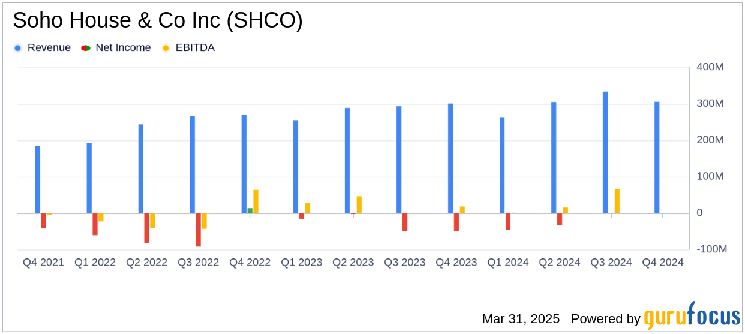Click the yellow EBITDA legend dot
The image size is (745, 334).
pos(166,48)
